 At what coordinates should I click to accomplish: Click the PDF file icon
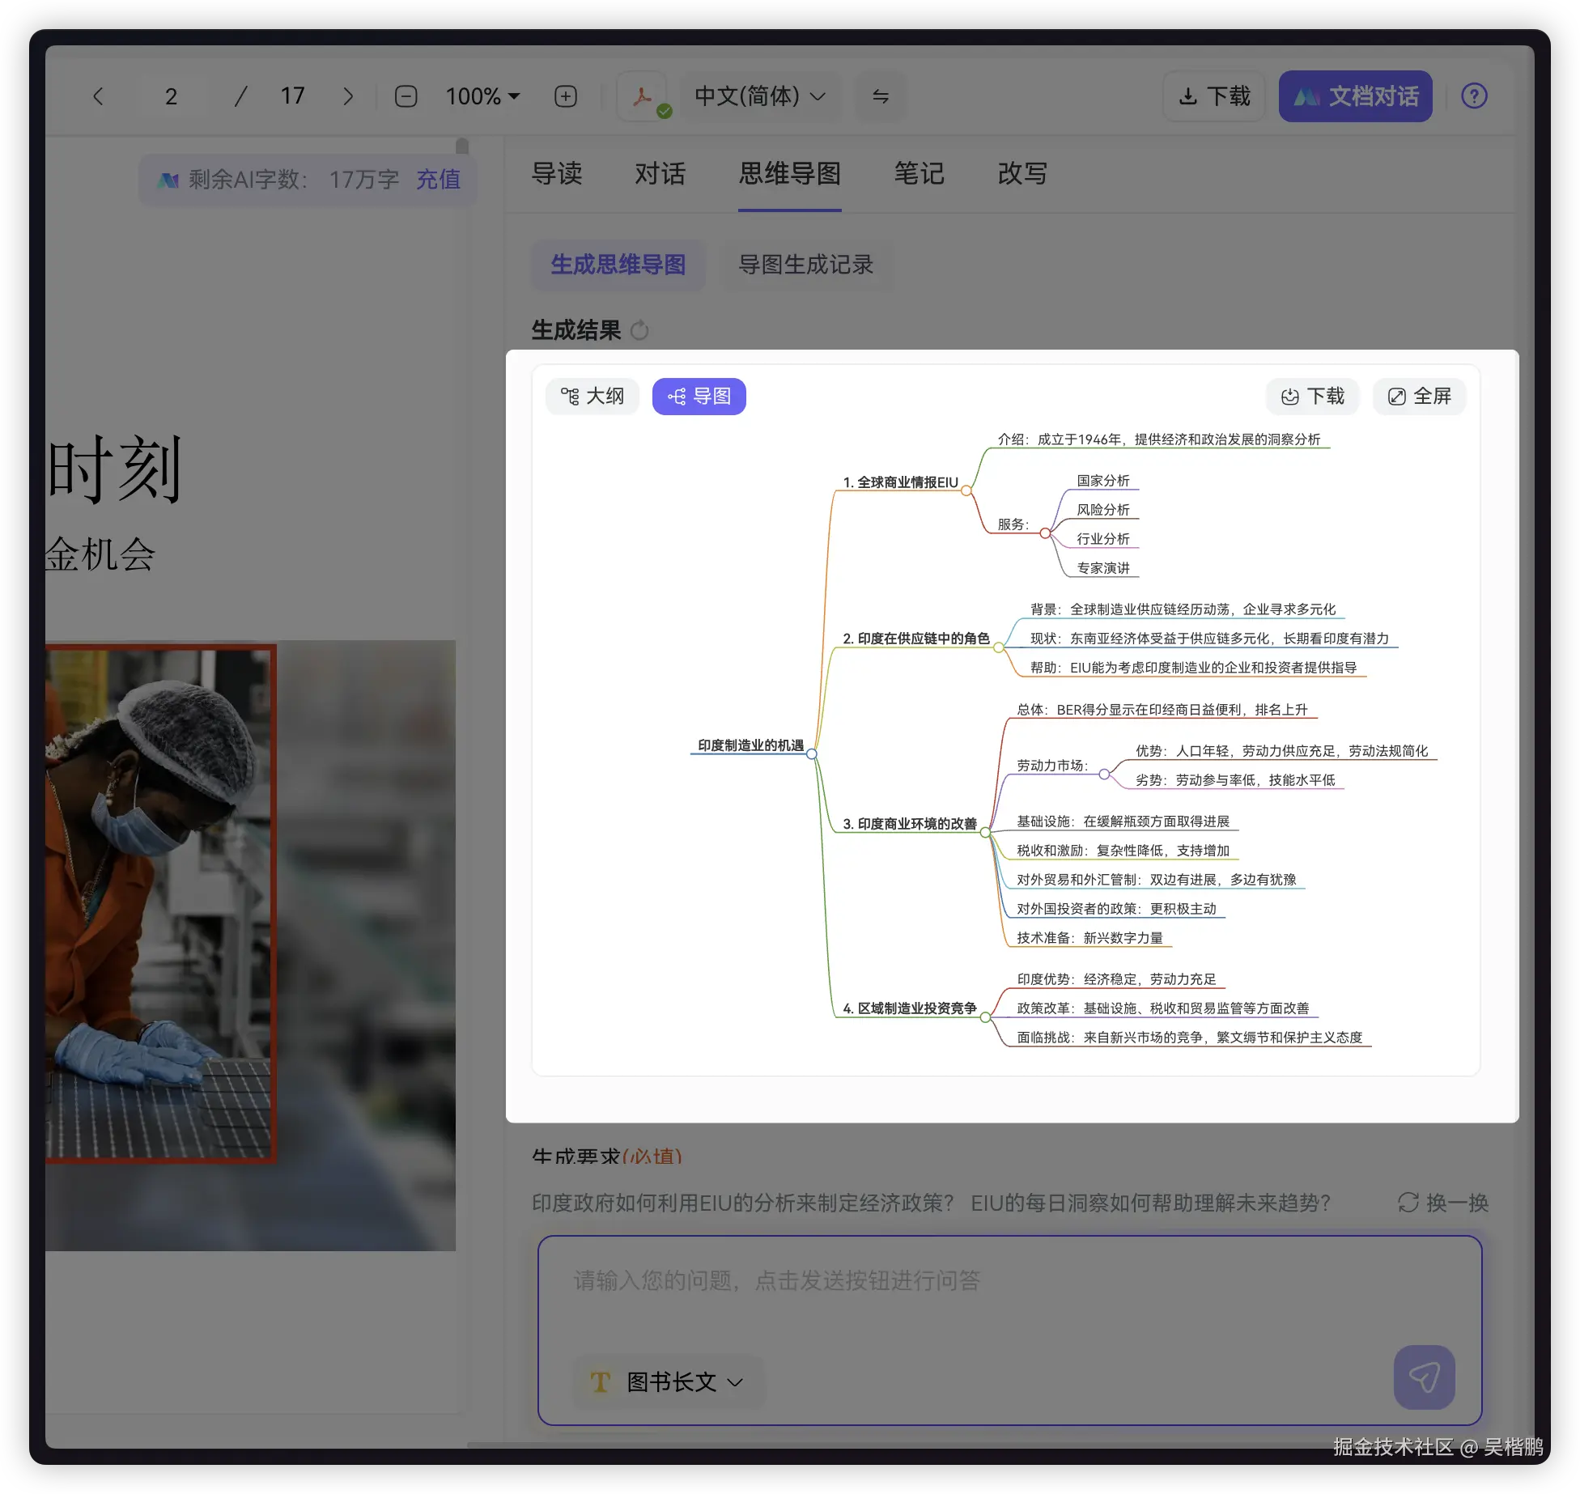coord(643,96)
